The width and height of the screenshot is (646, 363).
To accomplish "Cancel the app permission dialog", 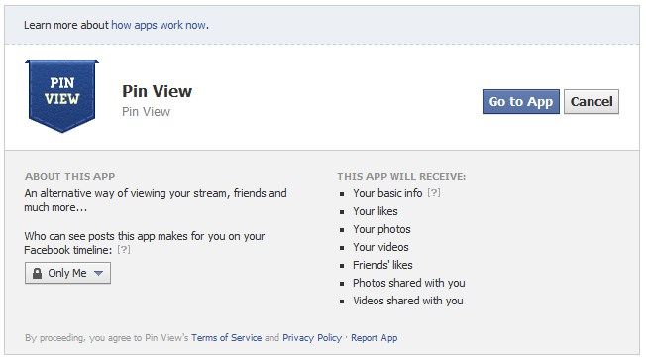I will pyautogui.click(x=592, y=101).
